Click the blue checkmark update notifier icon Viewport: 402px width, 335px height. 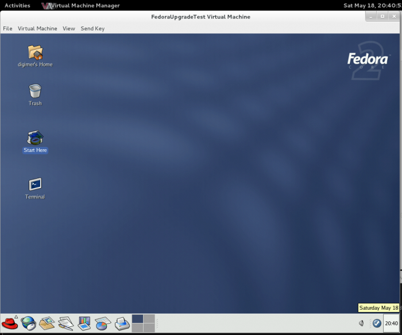(377, 324)
